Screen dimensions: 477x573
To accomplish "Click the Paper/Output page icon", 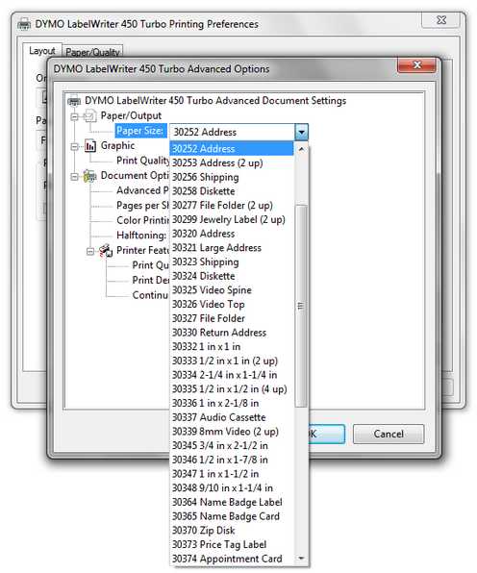I will [89, 115].
